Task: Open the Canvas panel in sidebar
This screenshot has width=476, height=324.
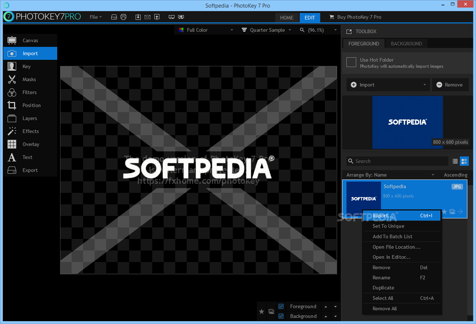Action: [x=30, y=40]
